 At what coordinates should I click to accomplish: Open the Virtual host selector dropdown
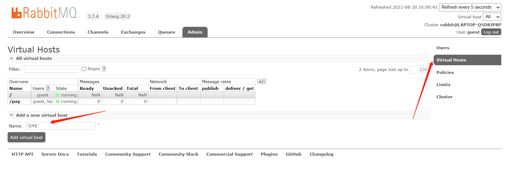pyautogui.click(x=492, y=17)
